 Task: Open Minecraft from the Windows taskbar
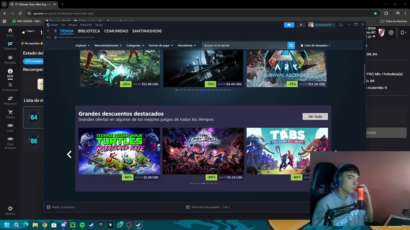[73, 225]
